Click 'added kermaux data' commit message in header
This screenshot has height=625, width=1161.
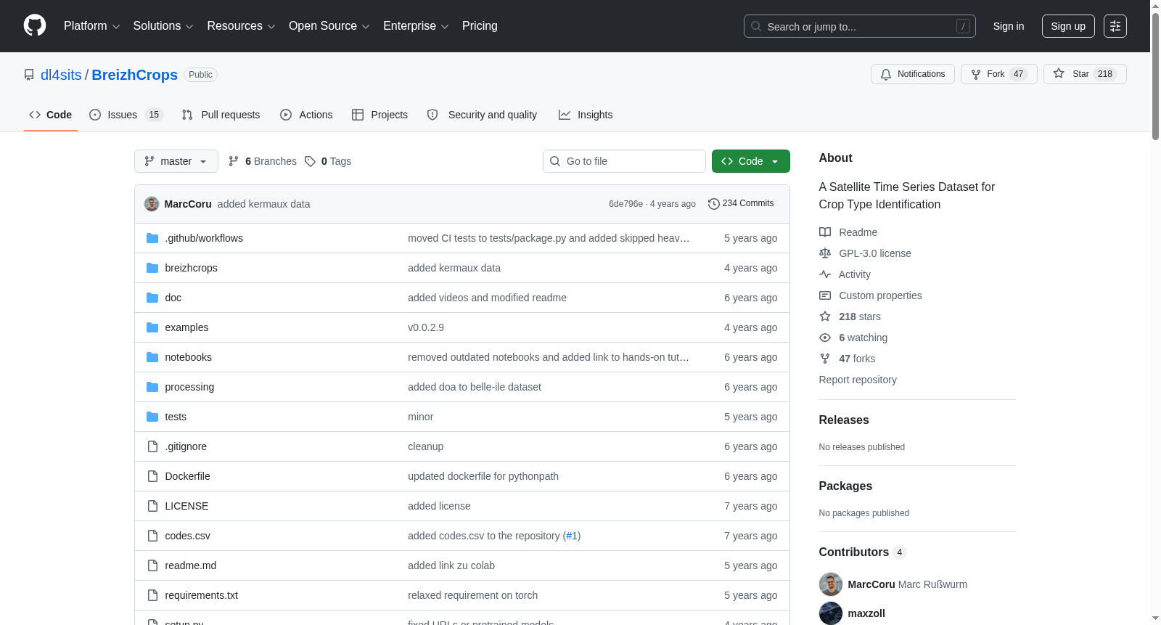pyautogui.click(x=263, y=204)
